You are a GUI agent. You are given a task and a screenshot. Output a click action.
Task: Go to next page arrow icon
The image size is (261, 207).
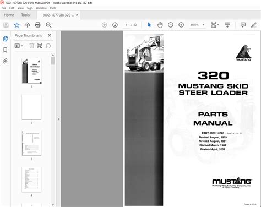click(115, 25)
